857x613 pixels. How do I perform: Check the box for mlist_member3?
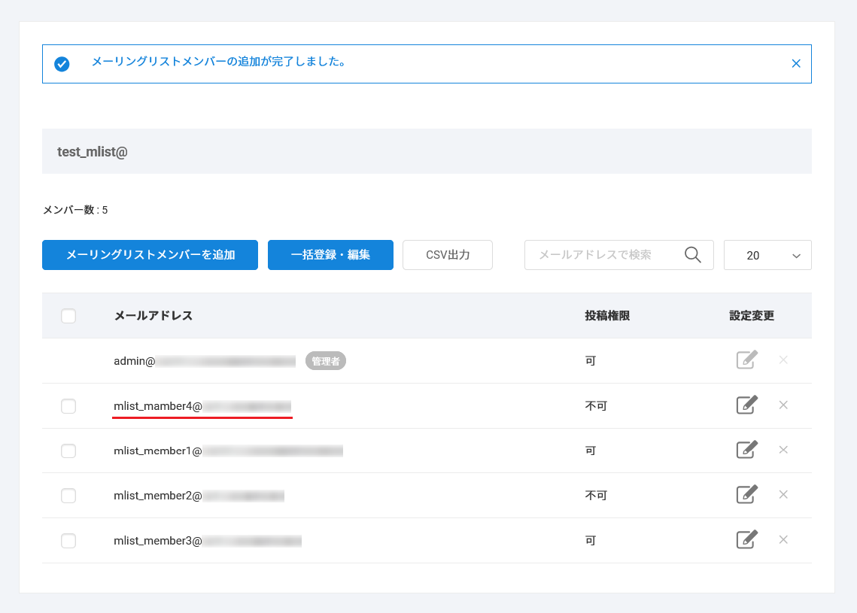[68, 541]
